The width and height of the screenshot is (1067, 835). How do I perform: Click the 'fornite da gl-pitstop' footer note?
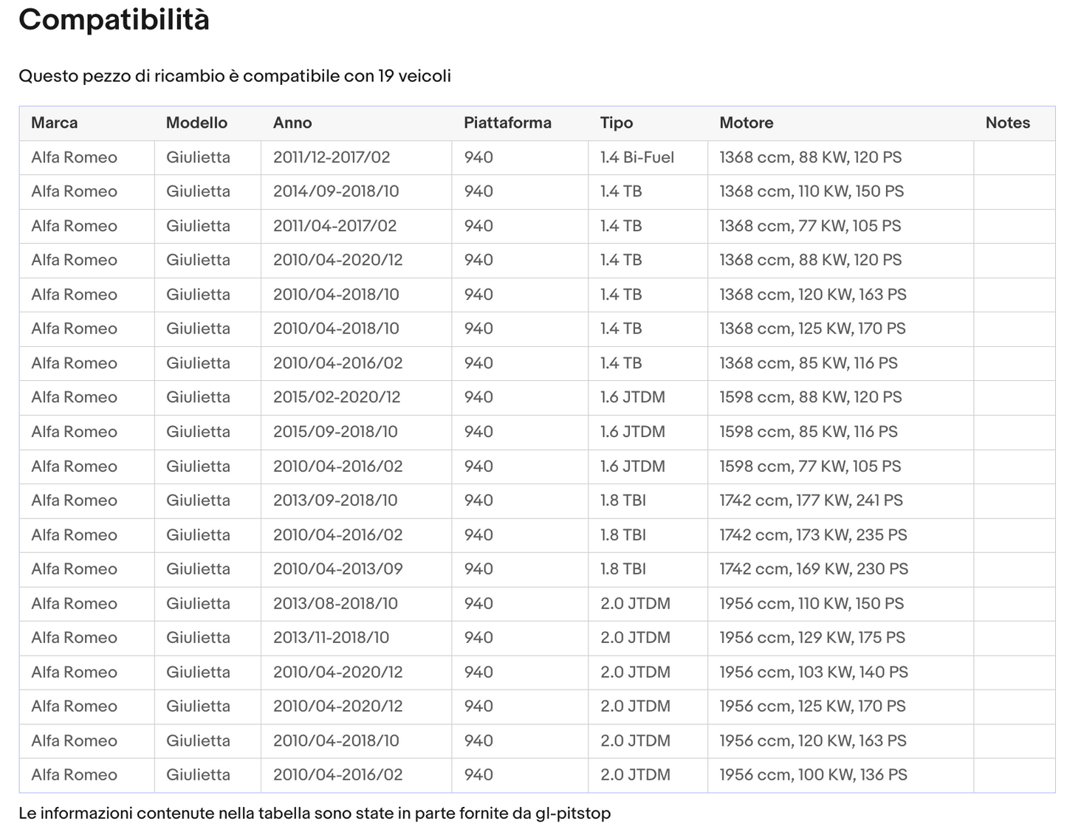point(536,814)
